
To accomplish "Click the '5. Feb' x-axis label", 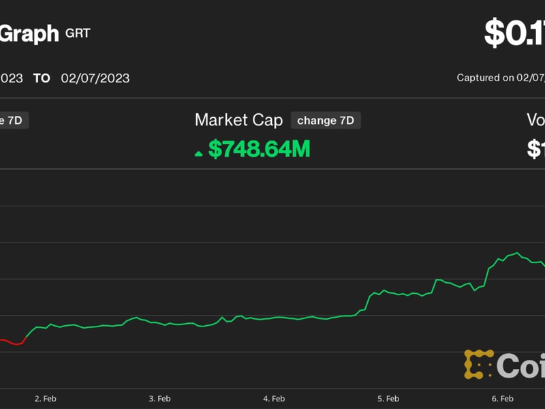I will pos(388,398).
